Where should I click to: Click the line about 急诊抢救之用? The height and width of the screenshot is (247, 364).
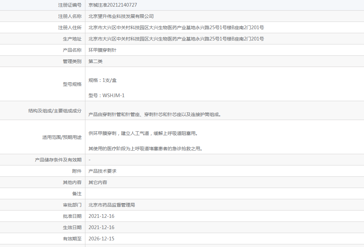(x=145, y=149)
